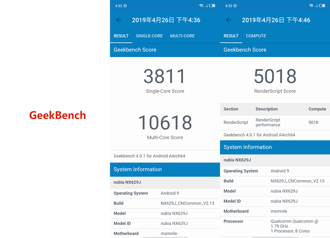Tap back arrow in right Geekbench screen
The height and width of the screenshot is (238, 330).
(229, 20)
